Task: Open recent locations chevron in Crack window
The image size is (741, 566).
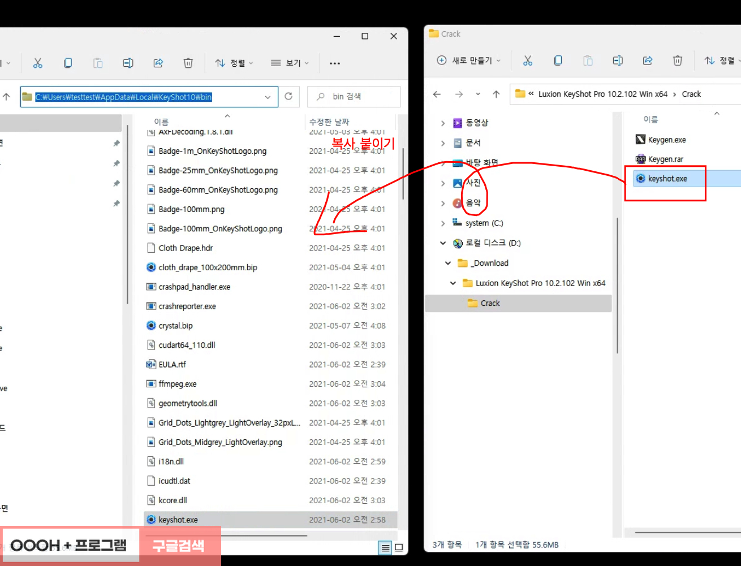Action: tap(478, 94)
